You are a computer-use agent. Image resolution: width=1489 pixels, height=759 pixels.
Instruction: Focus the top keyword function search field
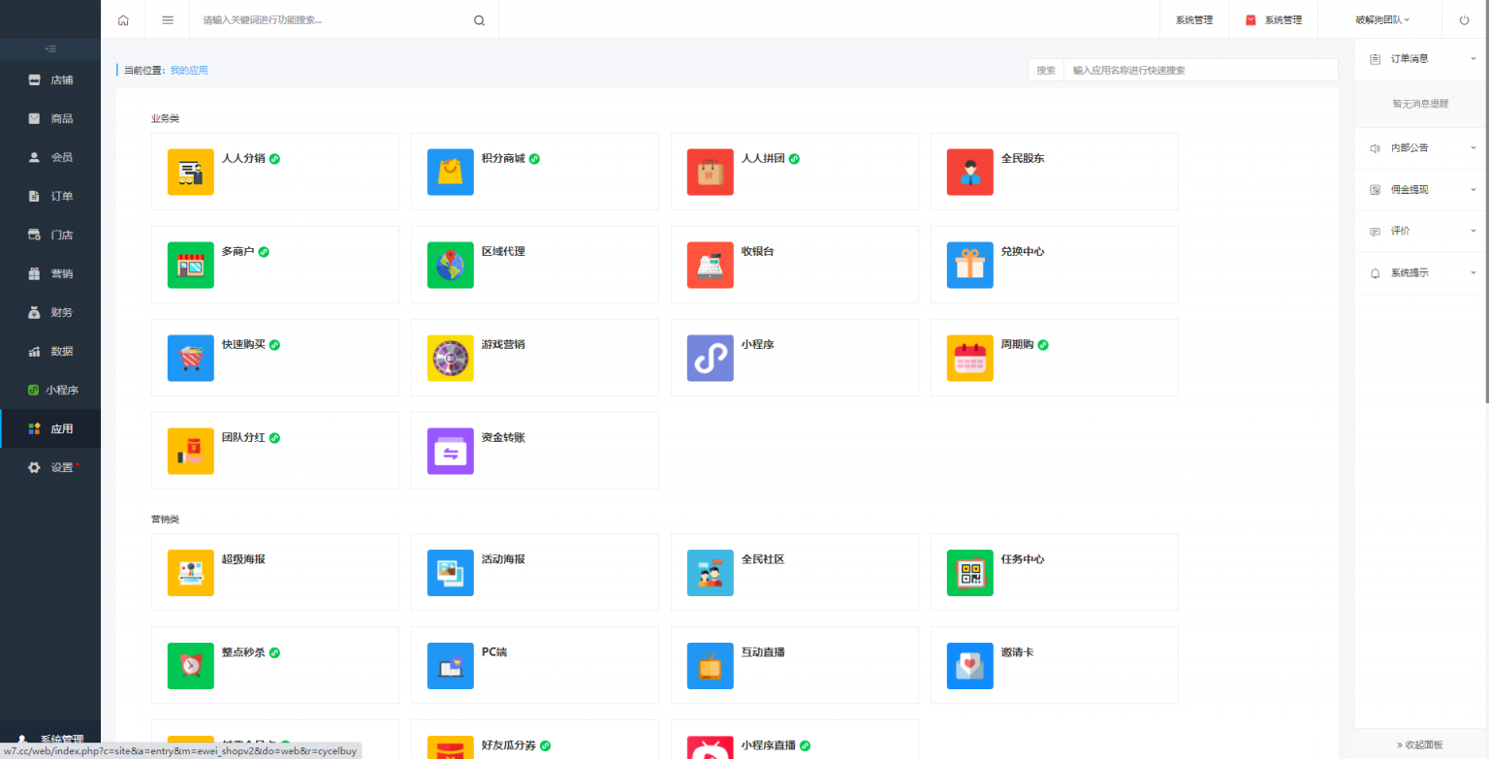[330, 19]
